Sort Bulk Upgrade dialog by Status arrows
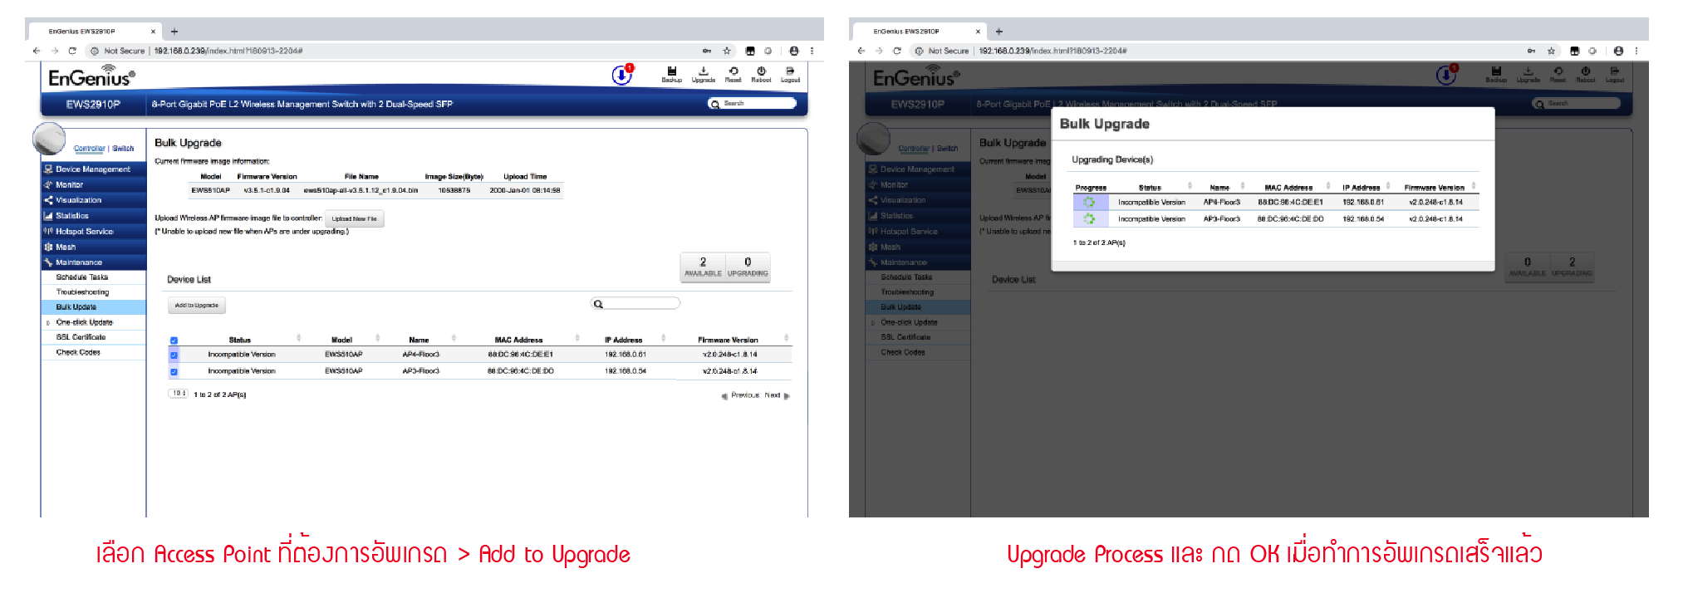1683x593 pixels. (x=1190, y=186)
